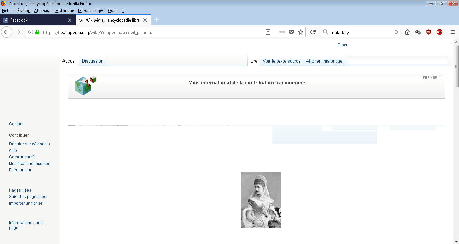Open the Marque-pages menu

tap(91, 11)
